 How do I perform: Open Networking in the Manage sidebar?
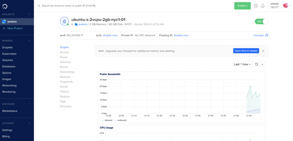9,86
